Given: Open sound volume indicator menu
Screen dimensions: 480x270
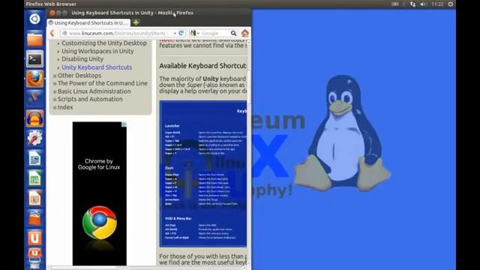Looking at the screenshot, I should click(423, 4).
